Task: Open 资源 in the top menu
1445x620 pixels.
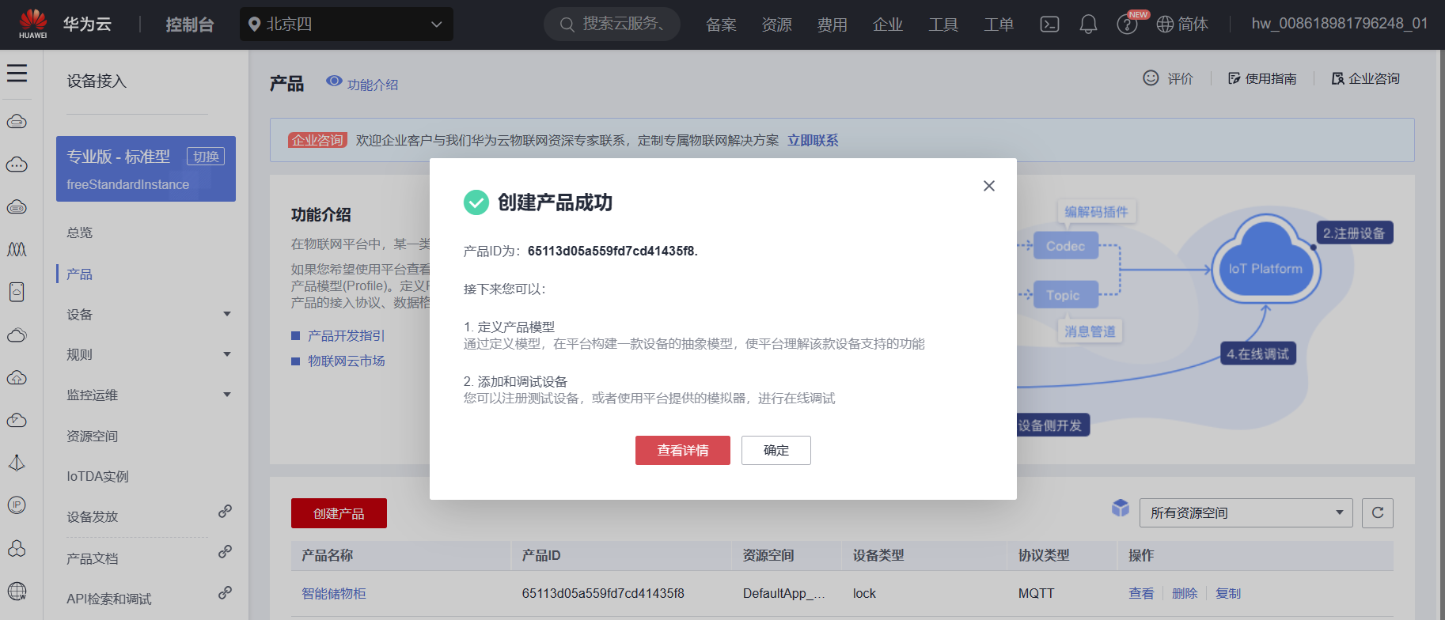Action: point(776,25)
